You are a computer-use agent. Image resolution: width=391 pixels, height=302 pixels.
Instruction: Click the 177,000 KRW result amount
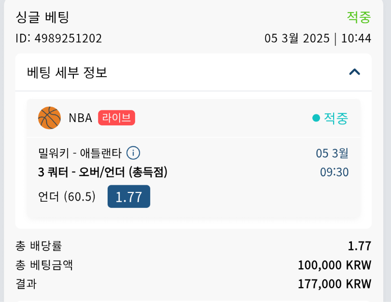pos(335,284)
